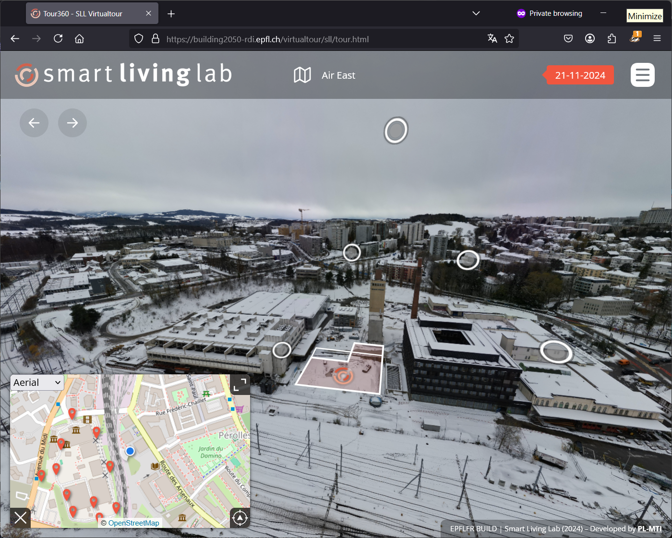Click the extension icon with the orange badge
Image resolution: width=672 pixels, height=538 pixels.
pyautogui.click(x=635, y=38)
